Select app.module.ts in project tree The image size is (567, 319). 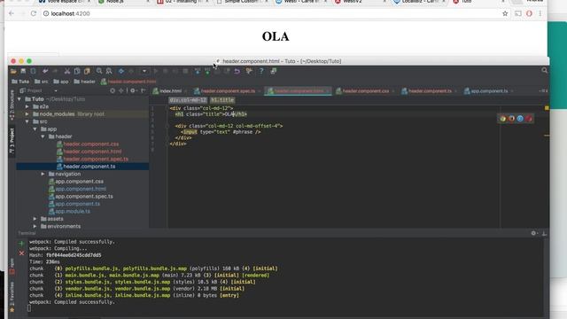[x=69, y=211]
